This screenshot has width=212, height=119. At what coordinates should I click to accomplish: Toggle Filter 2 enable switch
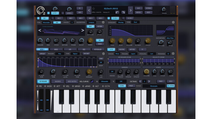pyautogui.click(x=123, y=18)
